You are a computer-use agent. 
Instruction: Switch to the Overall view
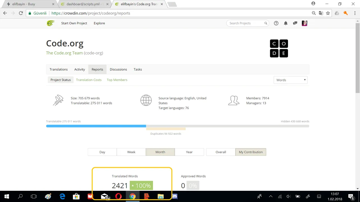pos(221,152)
